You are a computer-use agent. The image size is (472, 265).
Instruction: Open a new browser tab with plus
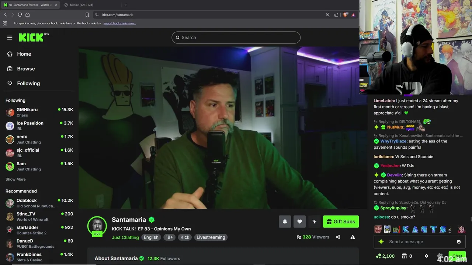[126, 5]
